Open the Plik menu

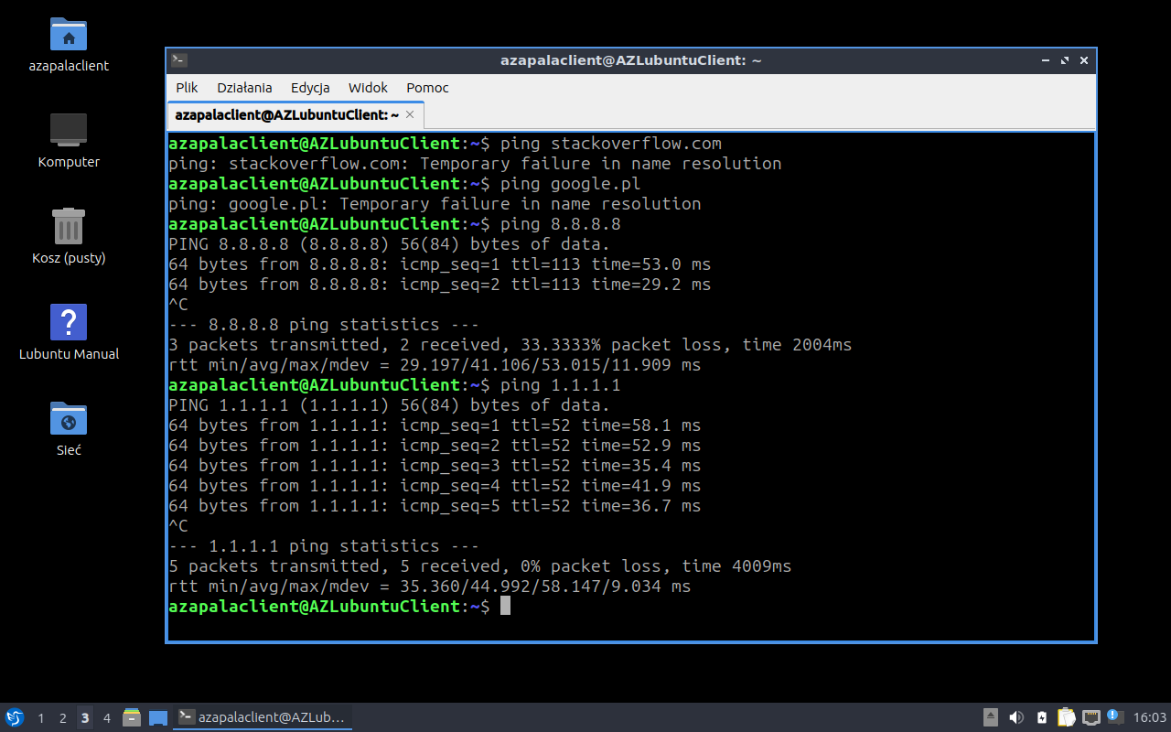pyautogui.click(x=187, y=88)
